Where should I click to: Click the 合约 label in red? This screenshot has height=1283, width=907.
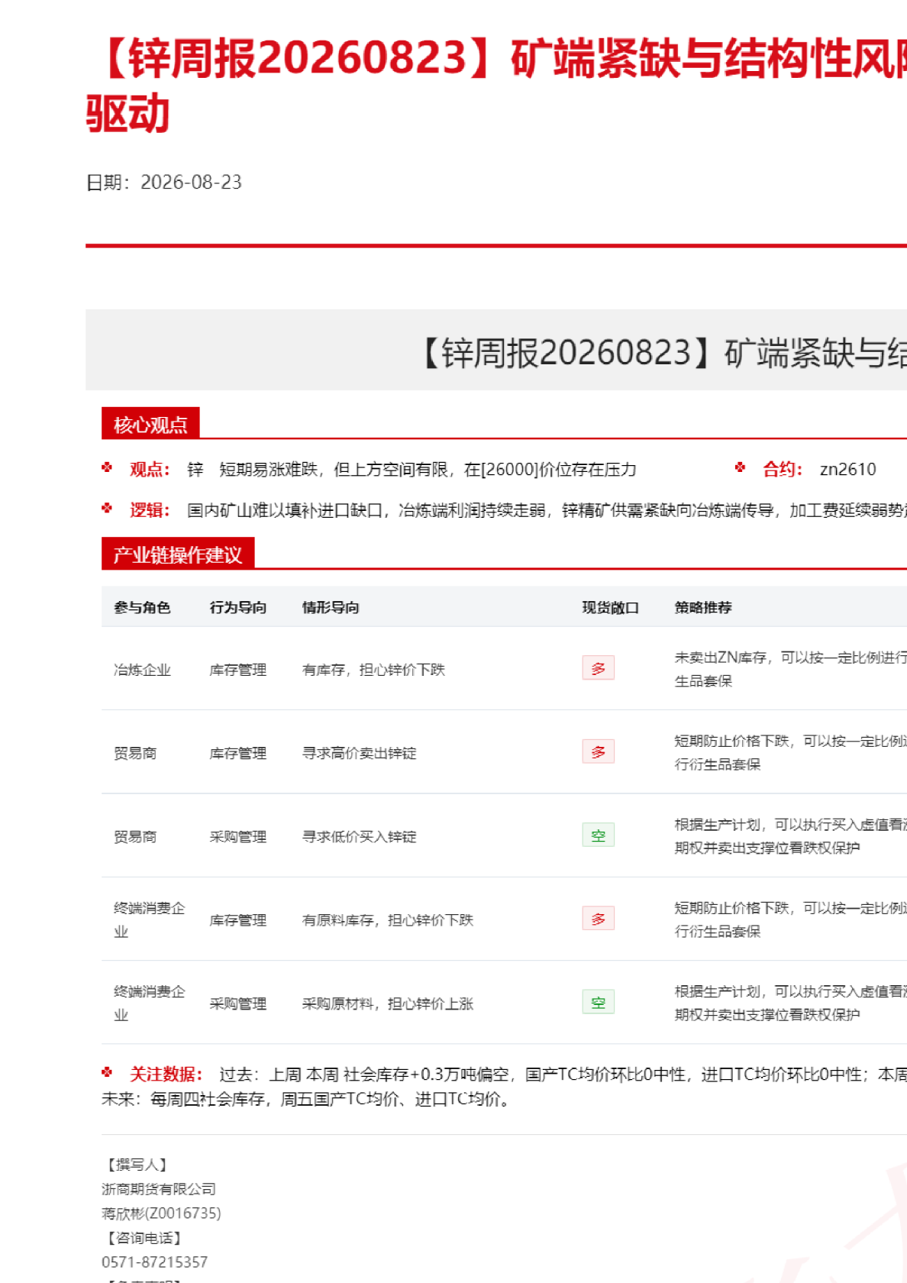pos(783,470)
